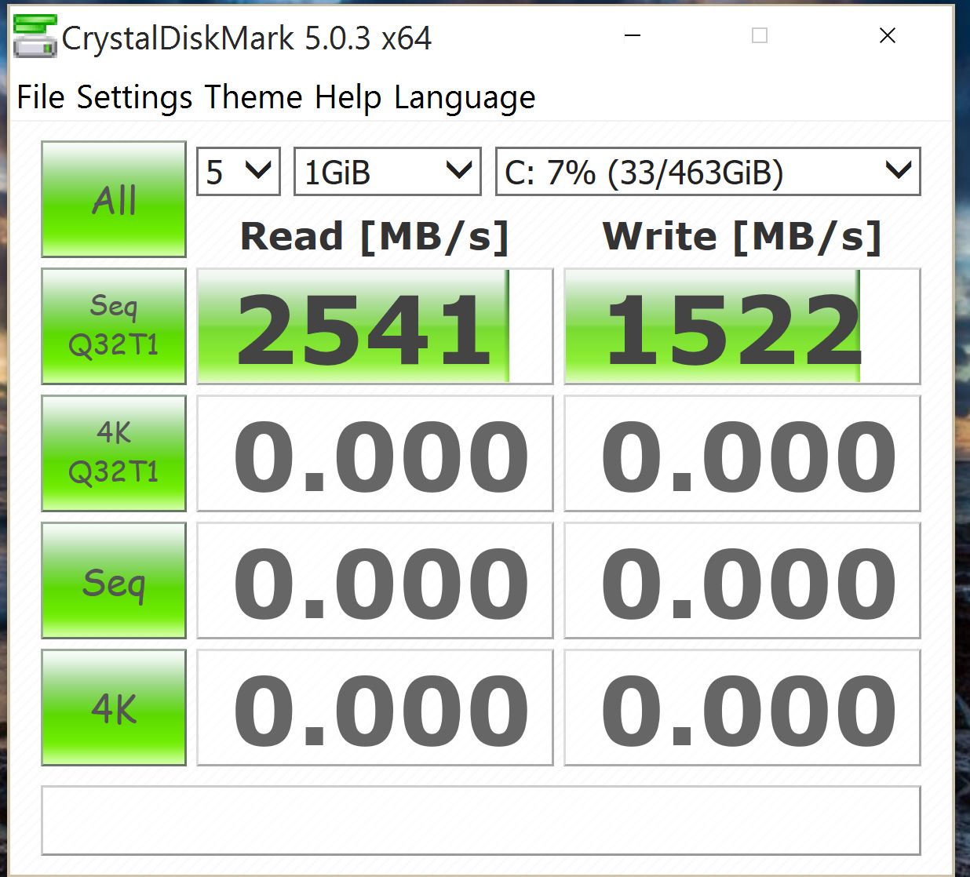
Task: Click the 4K write value 0.000
Action: [x=742, y=708]
